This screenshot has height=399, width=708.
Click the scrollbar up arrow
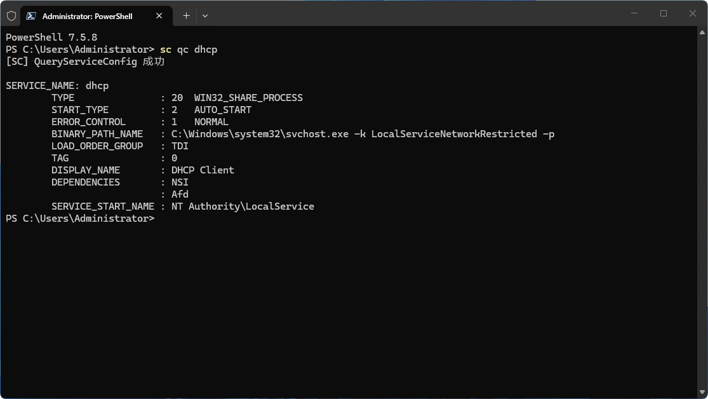(702, 32)
